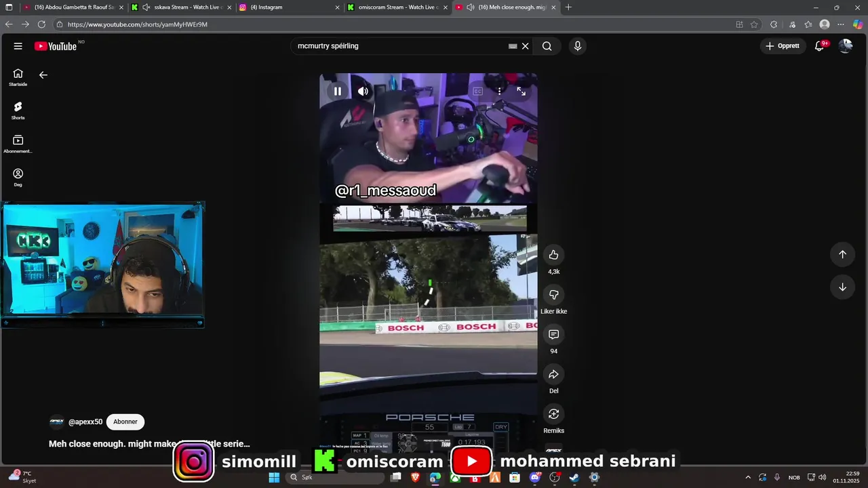Viewport: 868px width, 488px height.
Task: Click the browser forward button
Action: click(25, 24)
